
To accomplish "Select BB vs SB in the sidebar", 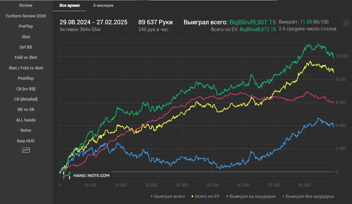I will (x=26, y=110).
